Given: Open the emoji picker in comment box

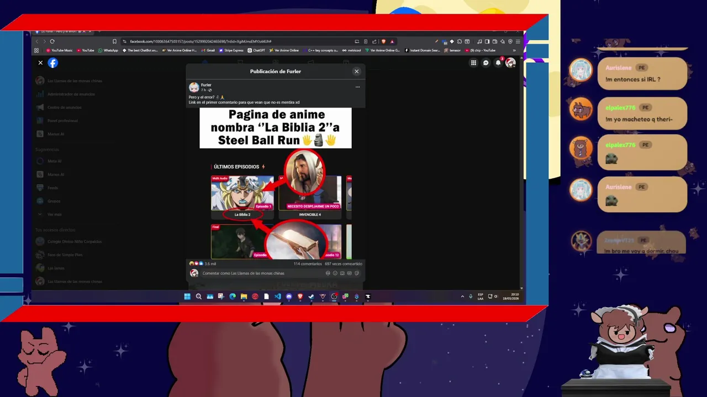Looking at the screenshot, I should pos(335,273).
